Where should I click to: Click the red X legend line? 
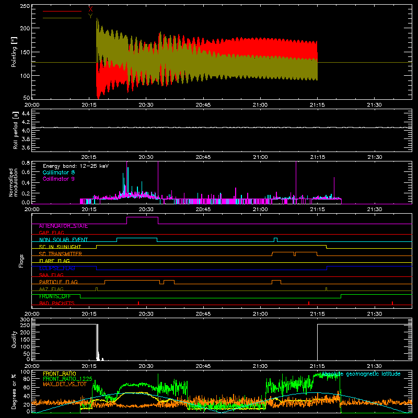click(62, 11)
